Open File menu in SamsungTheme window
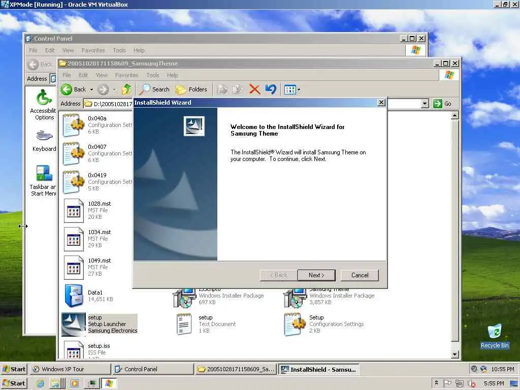This screenshot has width=520, height=390. 67,75
